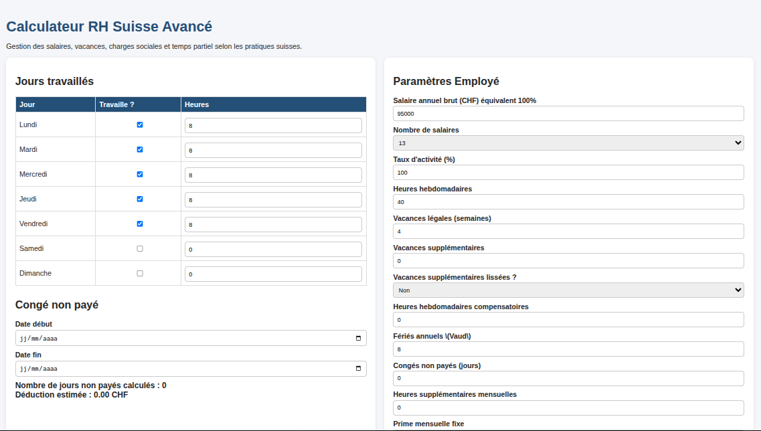Click the Mardi row label

[28, 149]
